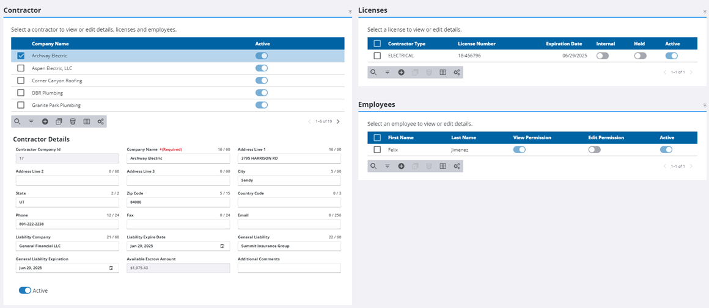Viewport: 709px width, 308px height.
Task: Click the Zip Code field
Action: (x=178, y=202)
